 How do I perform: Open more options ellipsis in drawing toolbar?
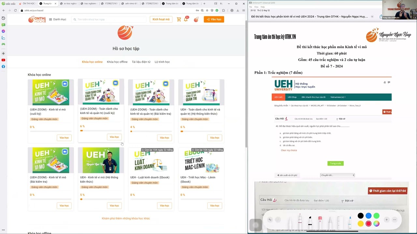pos(395,220)
